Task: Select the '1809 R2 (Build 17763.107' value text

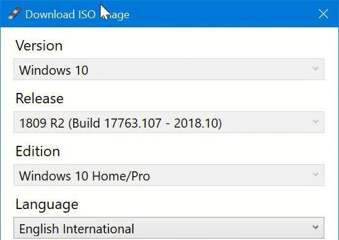Action: click(x=90, y=123)
